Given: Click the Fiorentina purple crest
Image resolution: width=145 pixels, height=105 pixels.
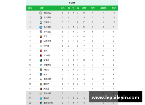Looking at the screenshot, I should tap(41, 79).
